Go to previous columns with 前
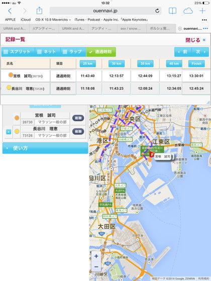The width and height of the screenshot is (211, 281). coord(183,52)
